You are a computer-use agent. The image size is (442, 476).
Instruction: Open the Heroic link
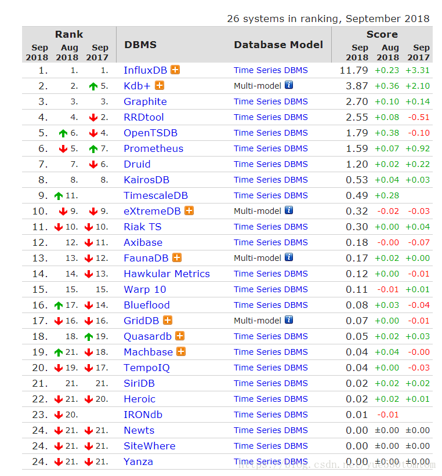(139, 399)
